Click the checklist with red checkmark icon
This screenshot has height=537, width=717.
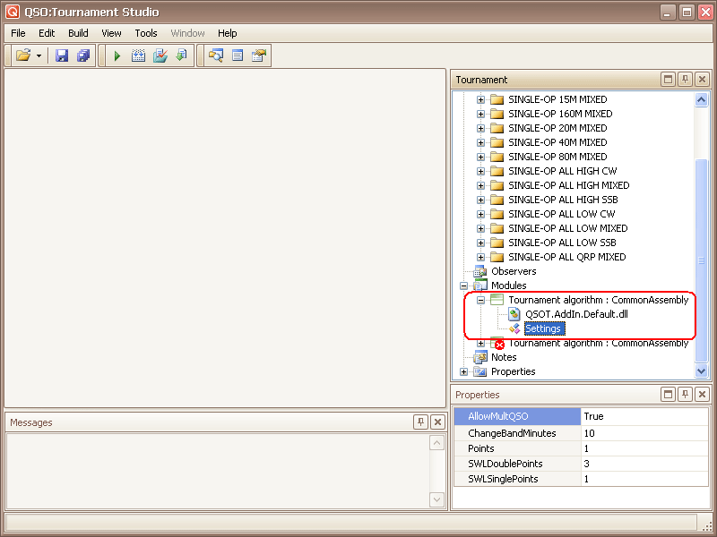click(x=160, y=55)
